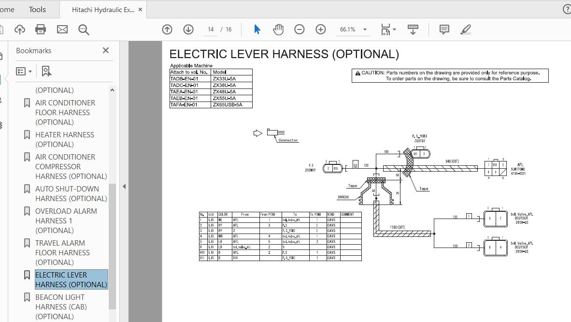Select the highlight pen tool
The image size is (571, 322).
465,29
